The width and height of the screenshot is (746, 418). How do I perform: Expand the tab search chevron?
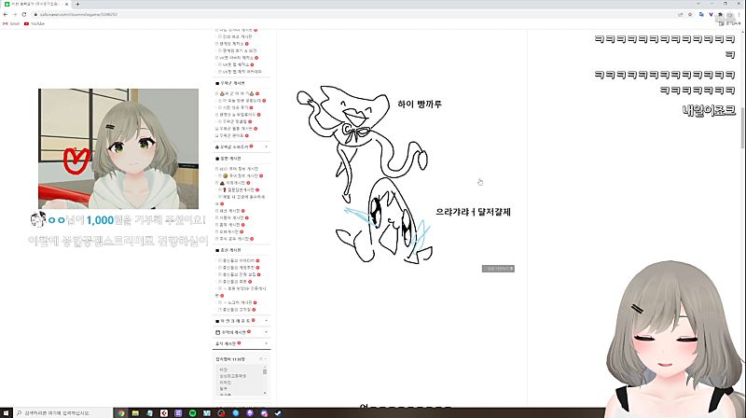[698, 4]
